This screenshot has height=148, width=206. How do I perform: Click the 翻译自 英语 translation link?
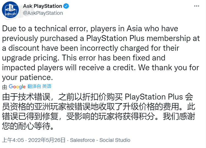coord(39,86)
